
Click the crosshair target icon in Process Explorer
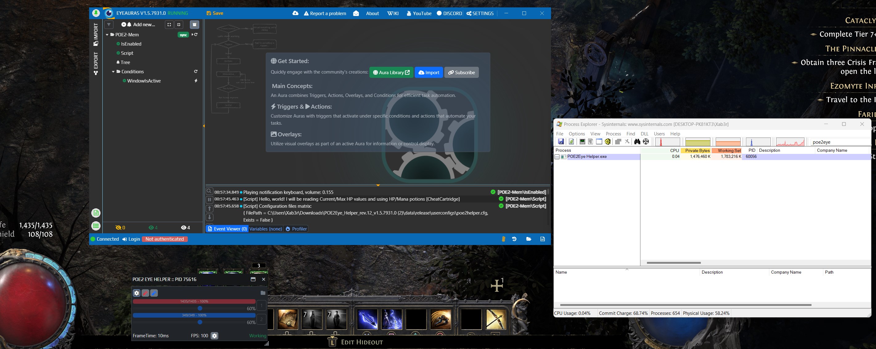(x=646, y=142)
